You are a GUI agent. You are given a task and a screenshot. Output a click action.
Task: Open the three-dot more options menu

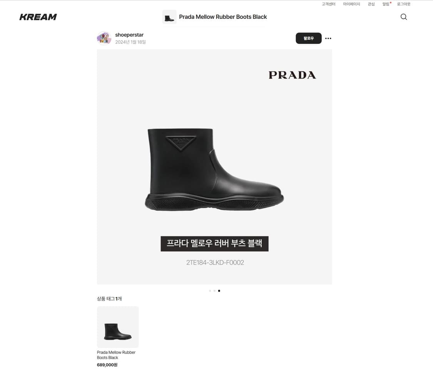[328, 38]
